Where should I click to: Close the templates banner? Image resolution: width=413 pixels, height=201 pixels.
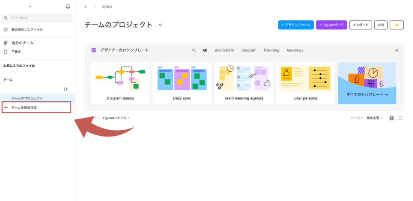tap(396, 50)
